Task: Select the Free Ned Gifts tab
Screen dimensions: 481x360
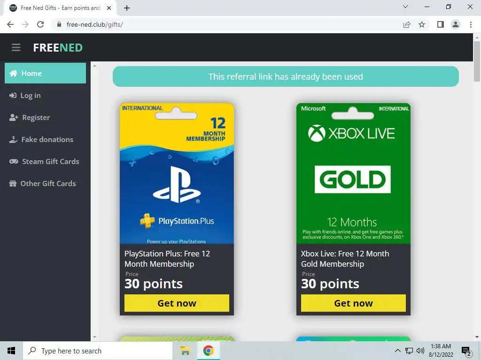Action: pos(60,8)
